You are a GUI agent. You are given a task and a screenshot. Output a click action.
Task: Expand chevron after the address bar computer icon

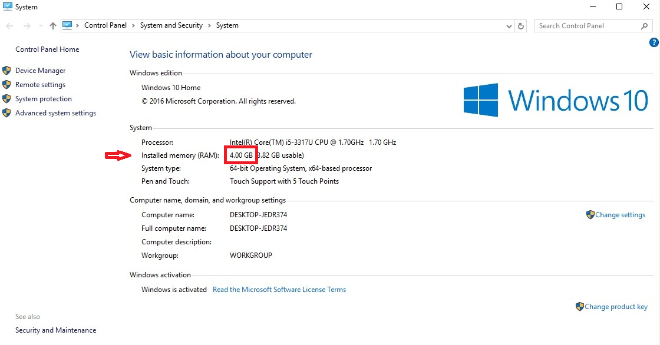[x=77, y=26]
